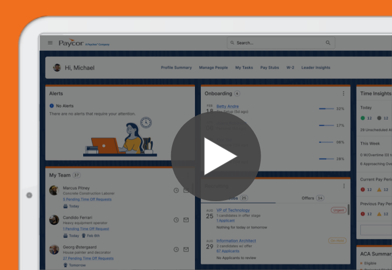Email Georg Østergaard via envelope icon
This screenshot has width=392, height=270.
click(186, 249)
